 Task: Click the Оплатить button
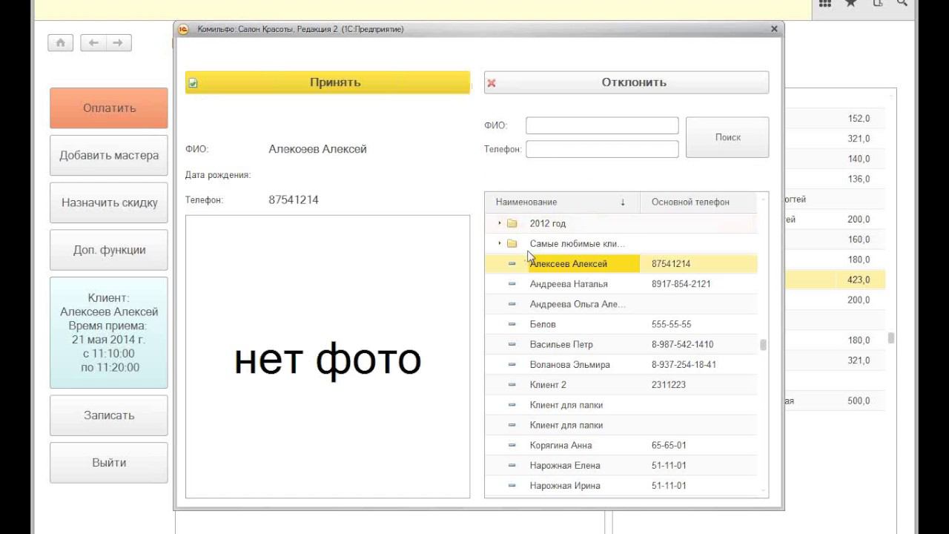tap(109, 108)
